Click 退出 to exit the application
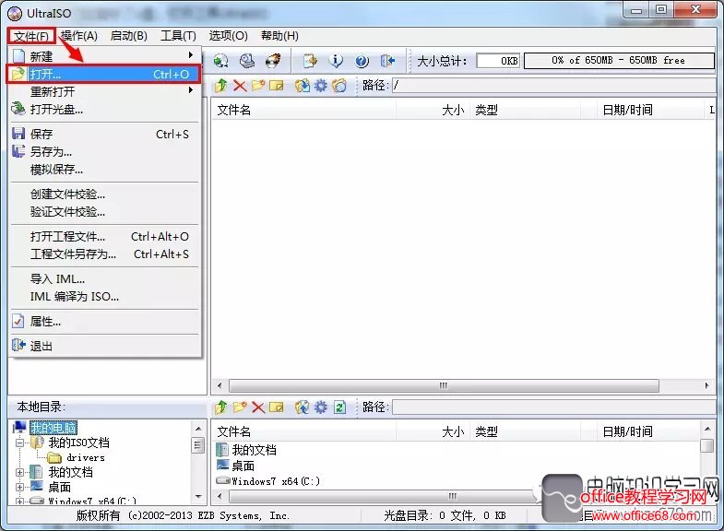 [x=42, y=346]
